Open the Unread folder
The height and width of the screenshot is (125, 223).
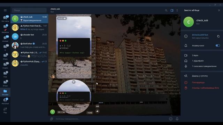point(5,39)
